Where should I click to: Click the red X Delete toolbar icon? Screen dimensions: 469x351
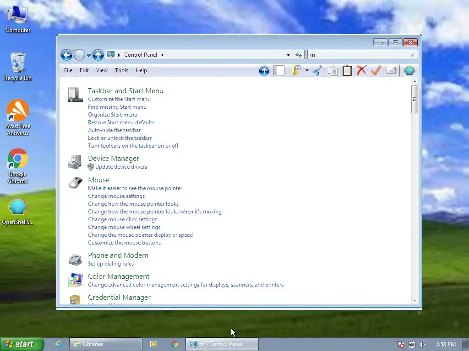click(x=361, y=70)
